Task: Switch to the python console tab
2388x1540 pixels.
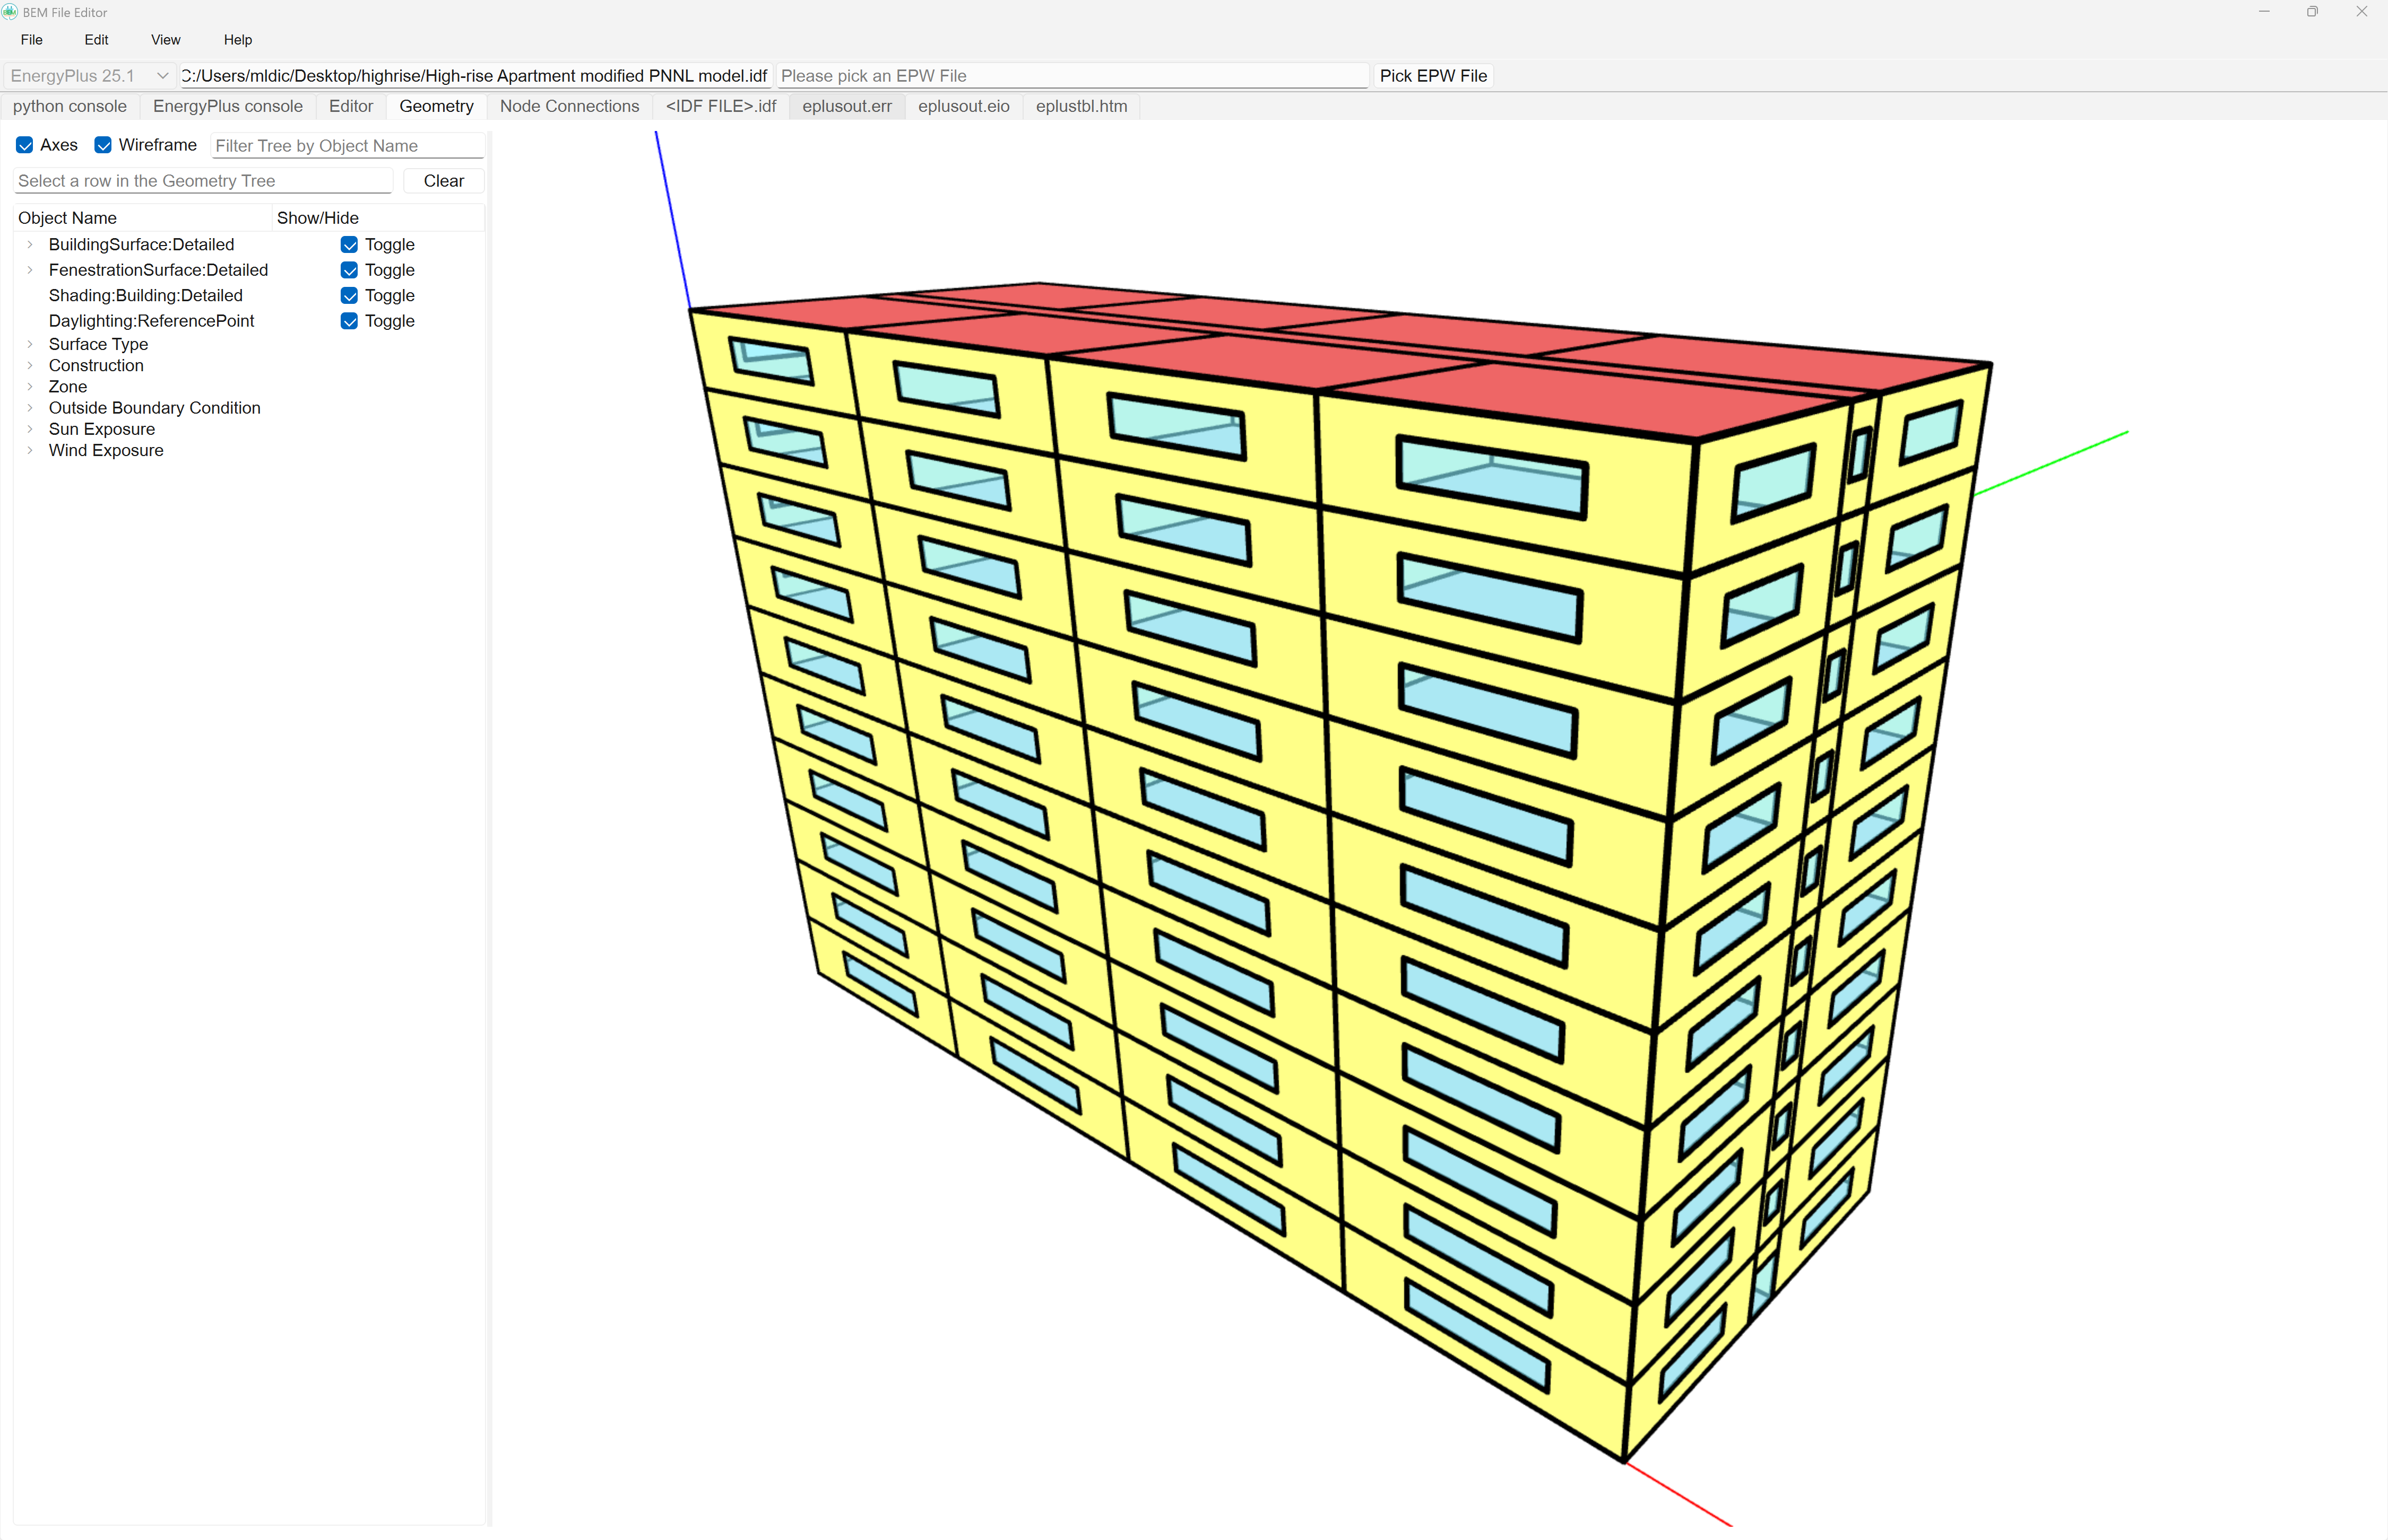Action: coord(70,106)
